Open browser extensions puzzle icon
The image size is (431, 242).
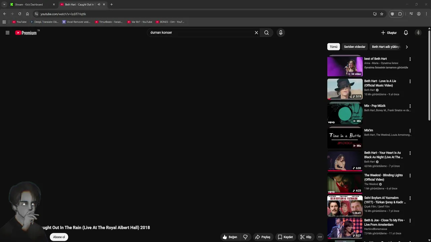pos(400,14)
